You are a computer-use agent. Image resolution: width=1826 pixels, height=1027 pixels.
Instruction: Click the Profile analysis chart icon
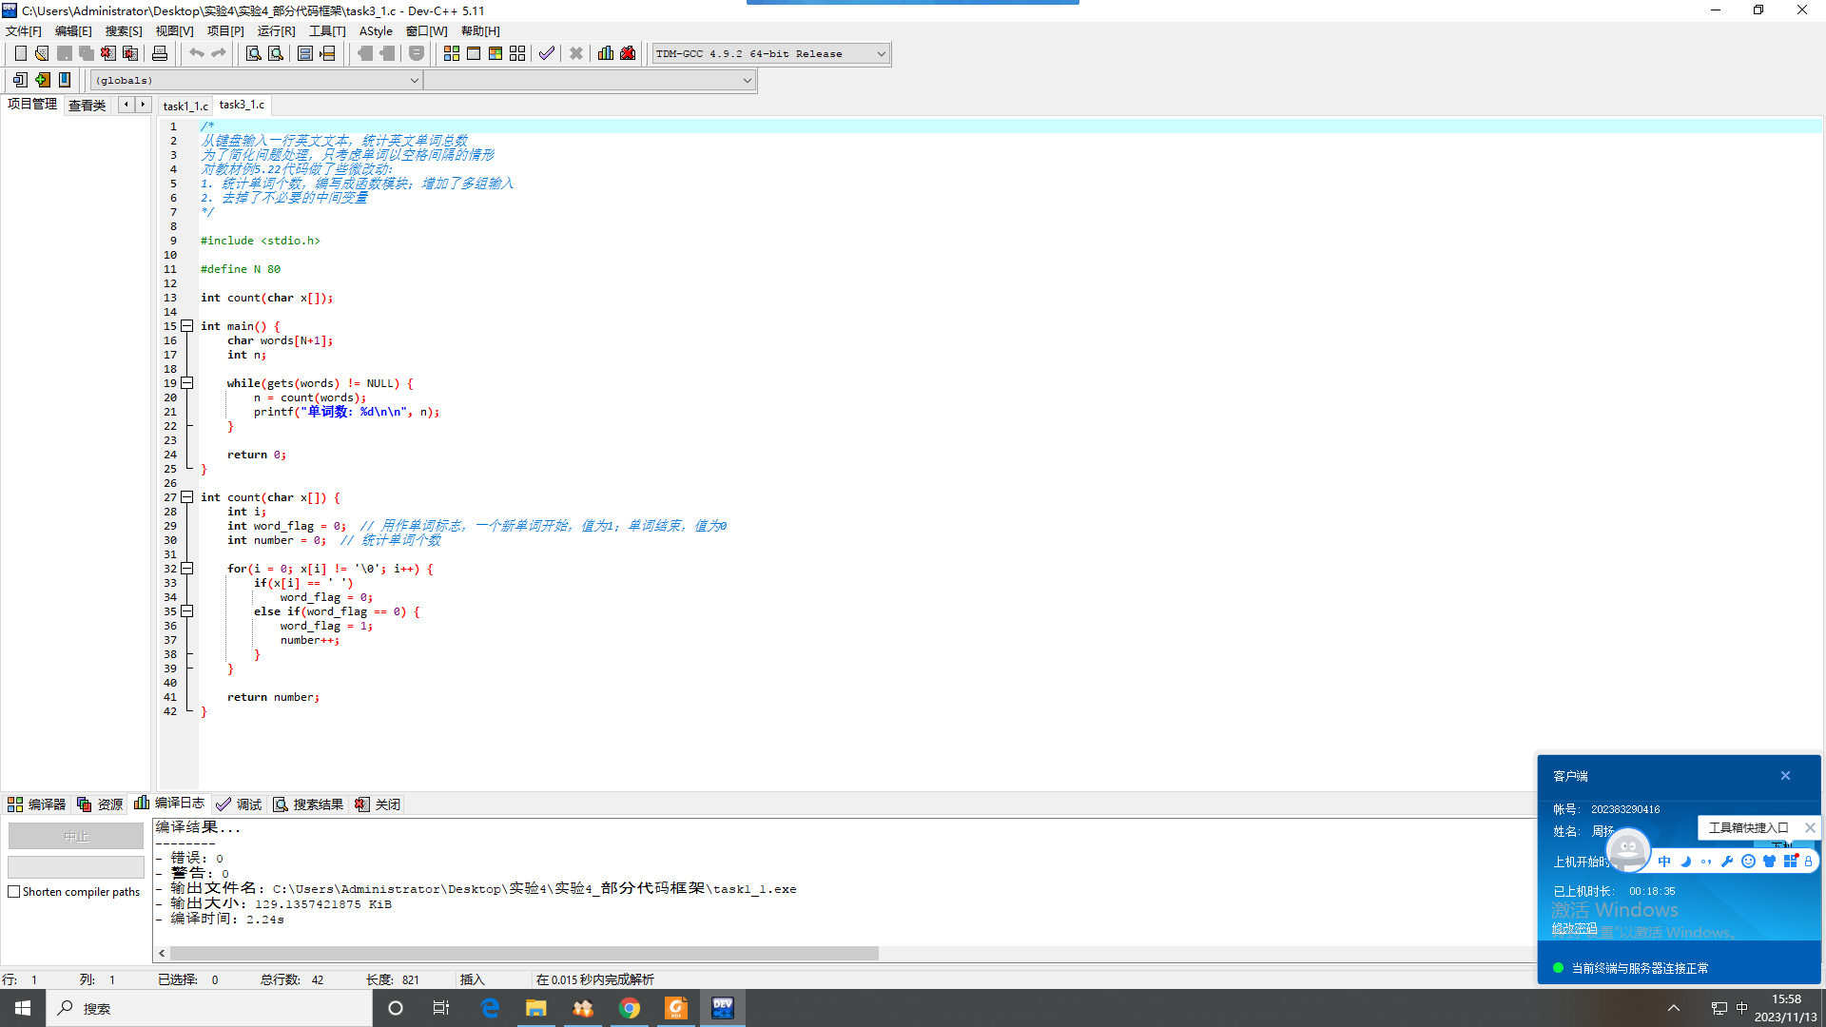(606, 53)
